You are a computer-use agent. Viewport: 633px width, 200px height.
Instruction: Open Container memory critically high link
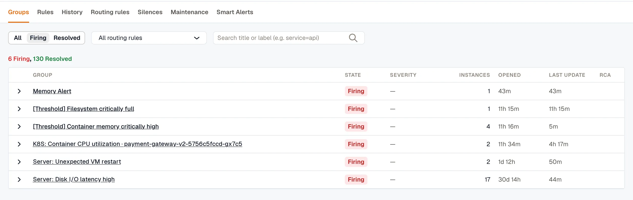pos(96,127)
